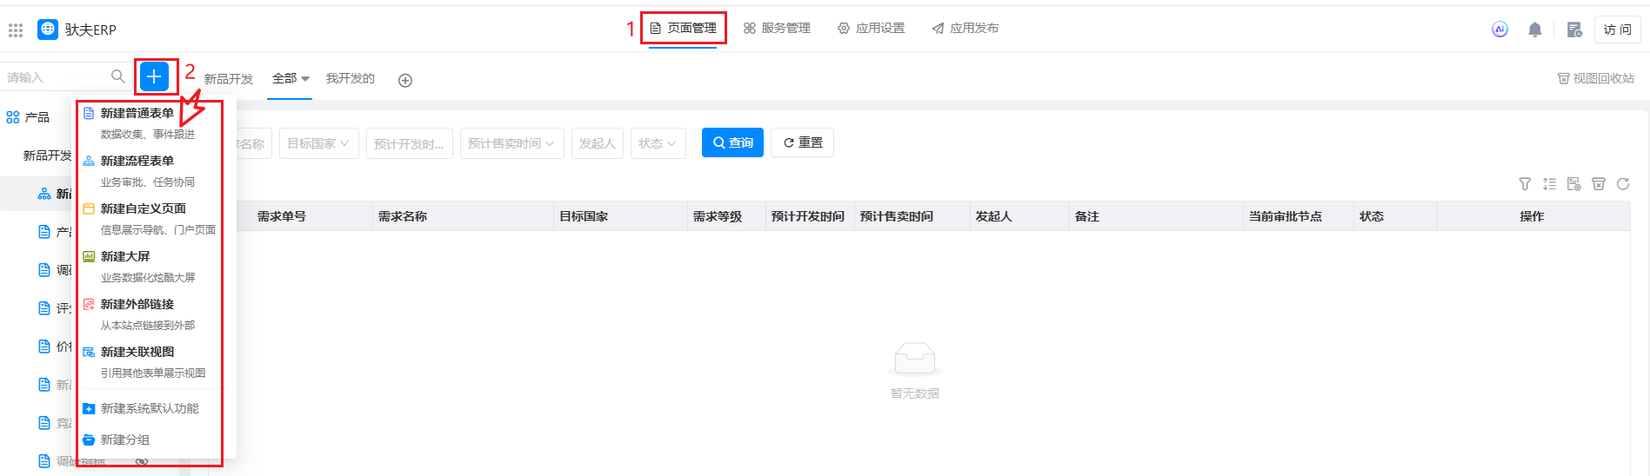Toggle the eye icon on hidden sidebar item
Screen dimensions: 1650x476
(x=142, y=461)
